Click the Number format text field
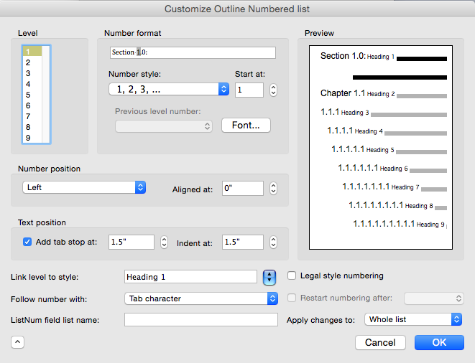 tap(193, 52)
